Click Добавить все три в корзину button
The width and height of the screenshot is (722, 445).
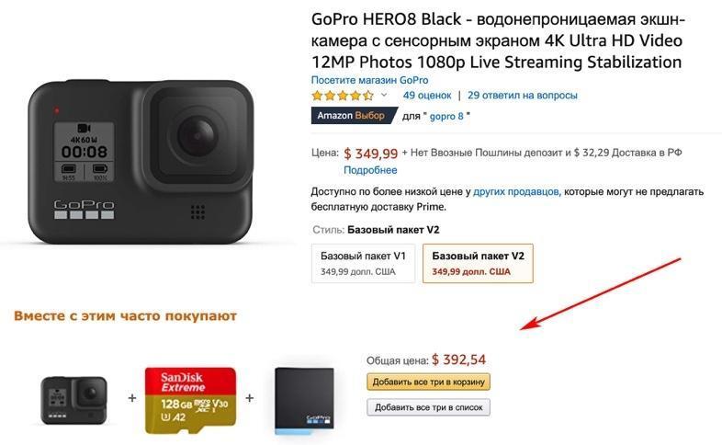[428, 382]
